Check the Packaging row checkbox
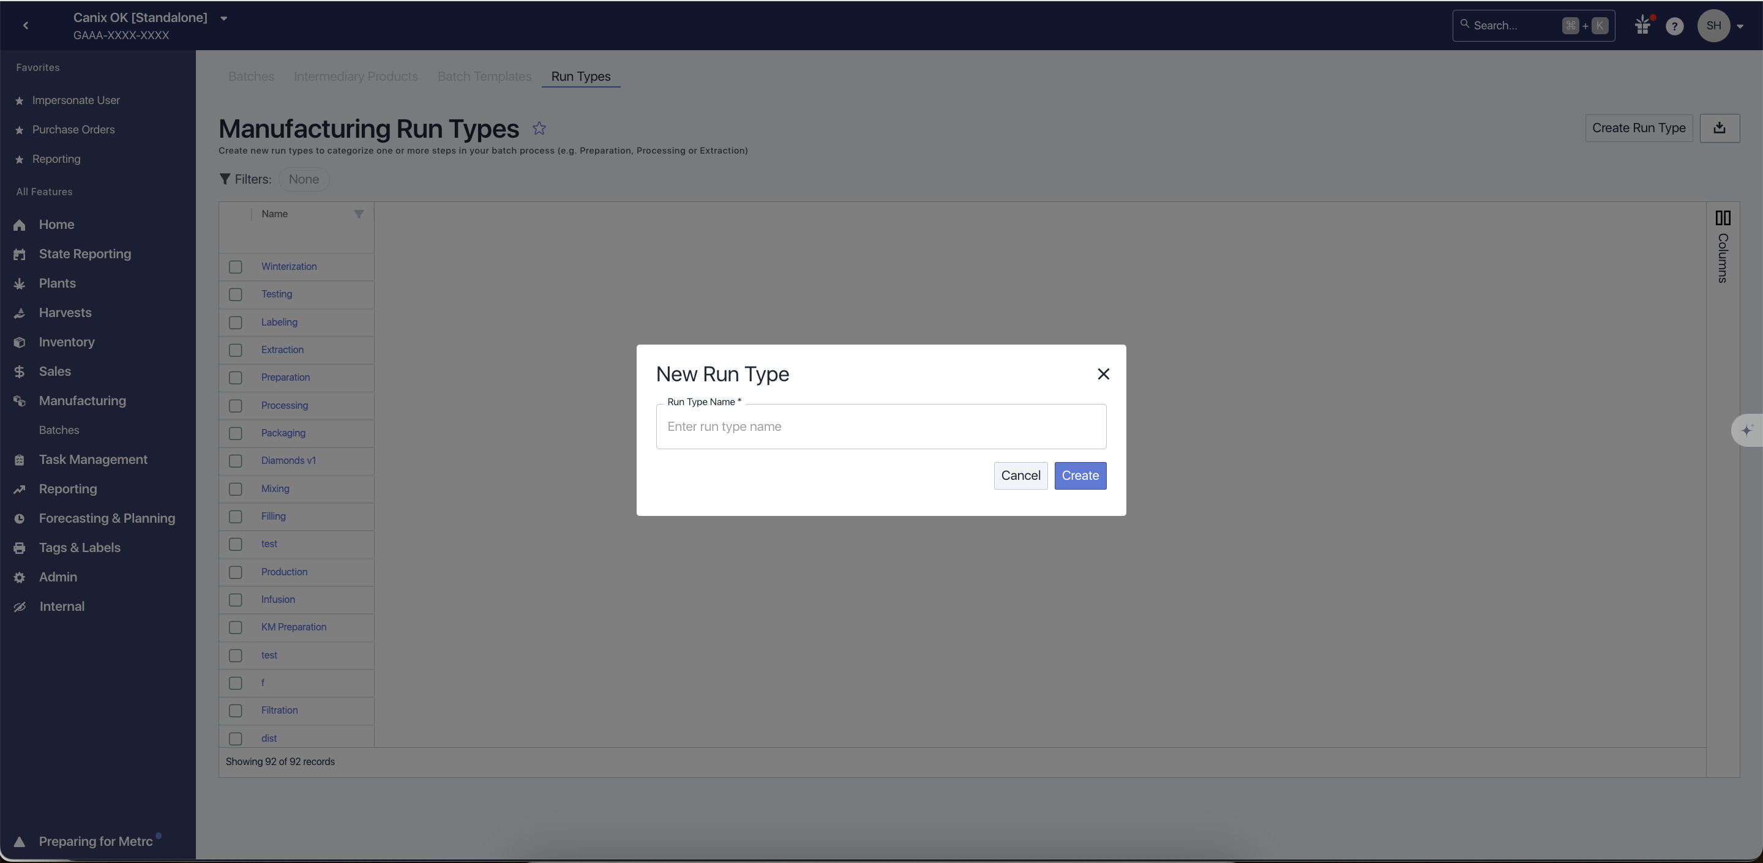 click(x=236, y=433)
